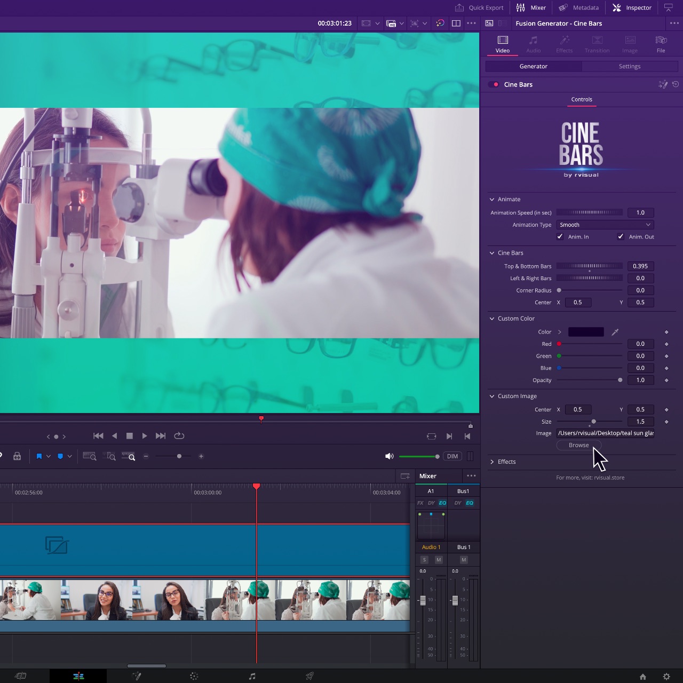The image size is (683, 683).
Task: Click the Play button in transport controls
Action: (145, 436)
